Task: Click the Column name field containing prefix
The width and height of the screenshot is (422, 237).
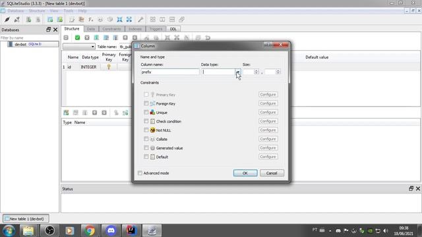Action: [170, 72]
